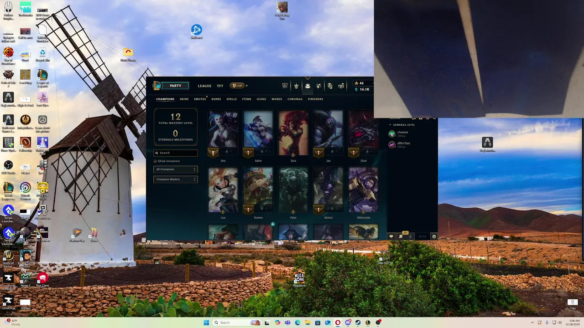This screenshot has width=584, height=328.
Task: Select the LEAGUE game mode link
Action: [204, 86]
